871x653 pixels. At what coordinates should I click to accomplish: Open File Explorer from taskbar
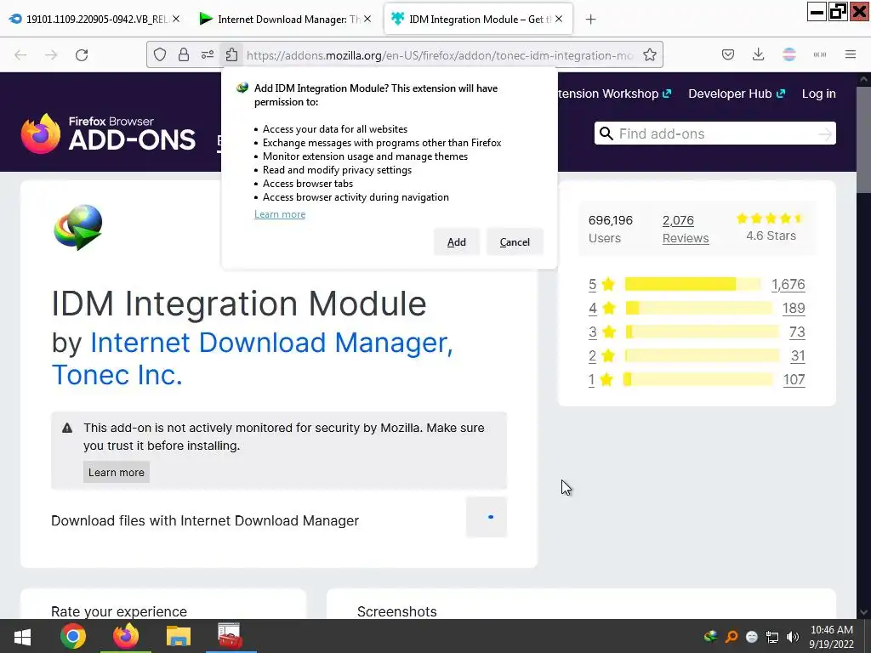[x=179, y=636]
